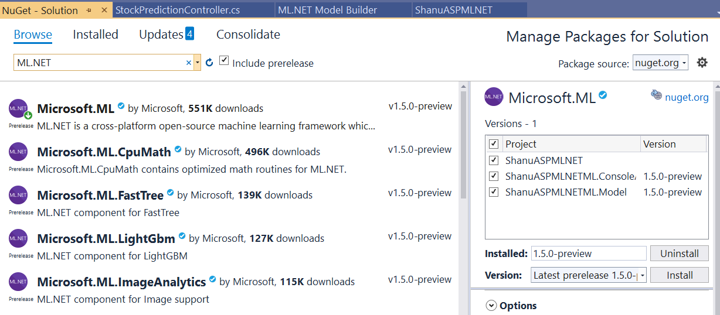Screen dimensions: 720x315
Task: Click the refresh icon beside the search box
Action: coord(209,63)
